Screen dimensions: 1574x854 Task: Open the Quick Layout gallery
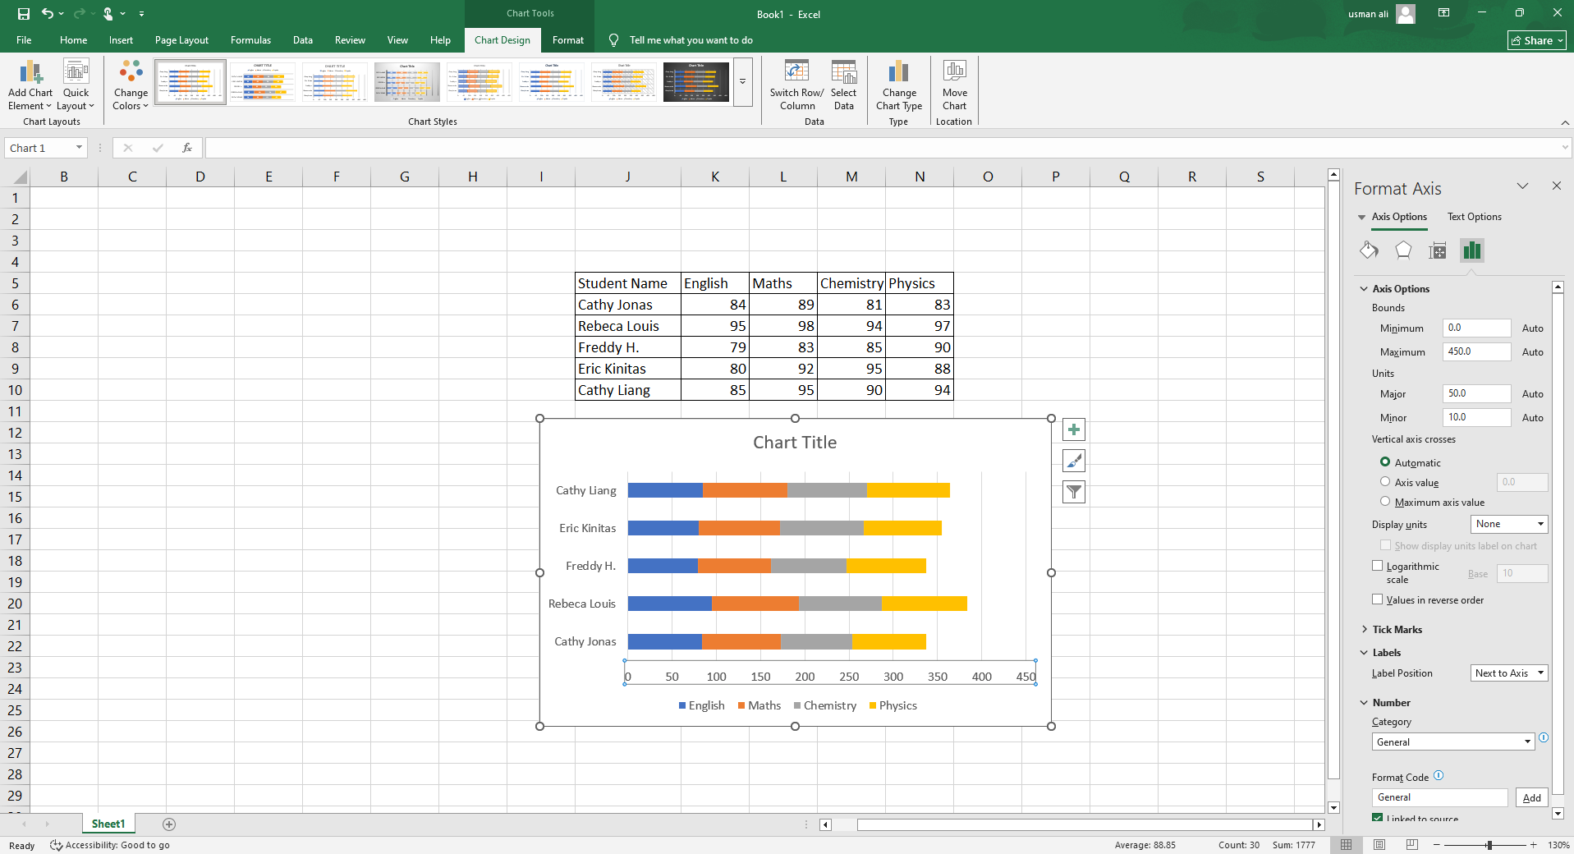[76, 85]
